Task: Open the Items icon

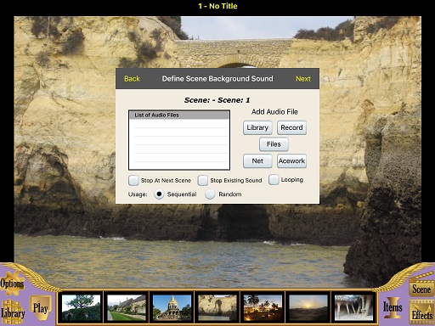Action: tap(393, 307)
